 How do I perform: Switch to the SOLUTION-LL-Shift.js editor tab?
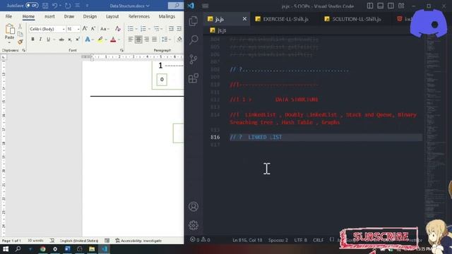click(353, 19)
